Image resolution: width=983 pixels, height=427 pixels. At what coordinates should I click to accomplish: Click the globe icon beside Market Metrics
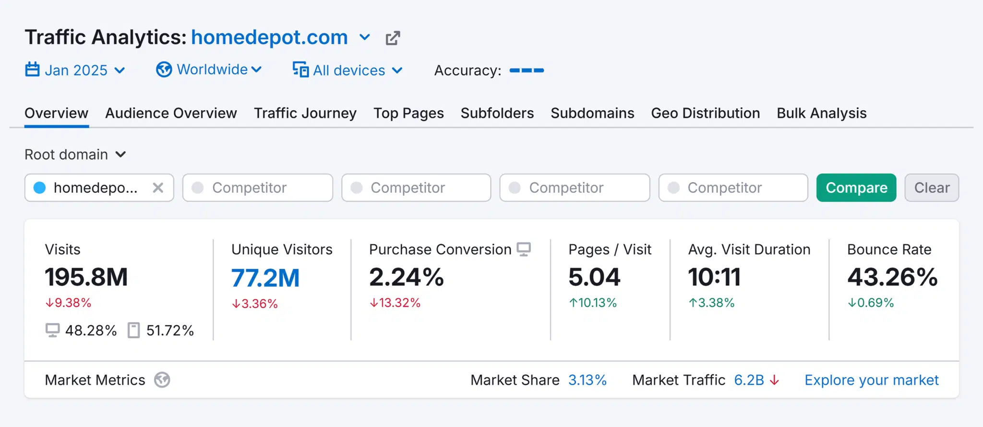(162, 380)
